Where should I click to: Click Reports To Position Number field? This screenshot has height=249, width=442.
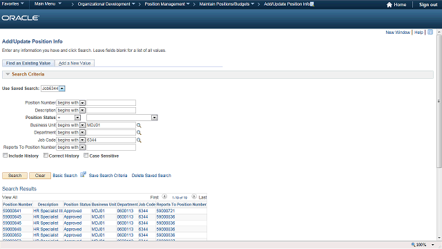click(x=111, y=147)
